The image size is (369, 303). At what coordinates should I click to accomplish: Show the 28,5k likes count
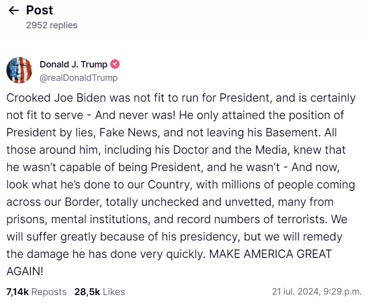point(87,292)
